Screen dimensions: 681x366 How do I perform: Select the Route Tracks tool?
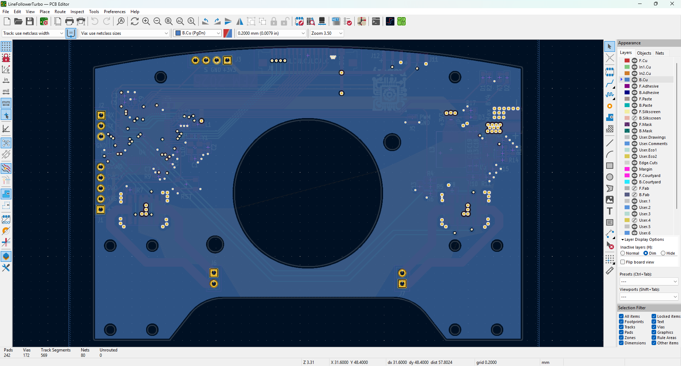tap(610, 84)
